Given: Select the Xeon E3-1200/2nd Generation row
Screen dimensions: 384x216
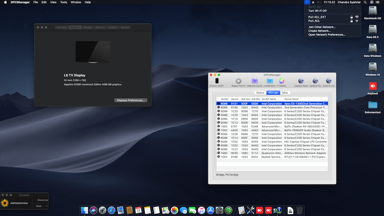Looking at the screenshot, I should coord(272,104).
